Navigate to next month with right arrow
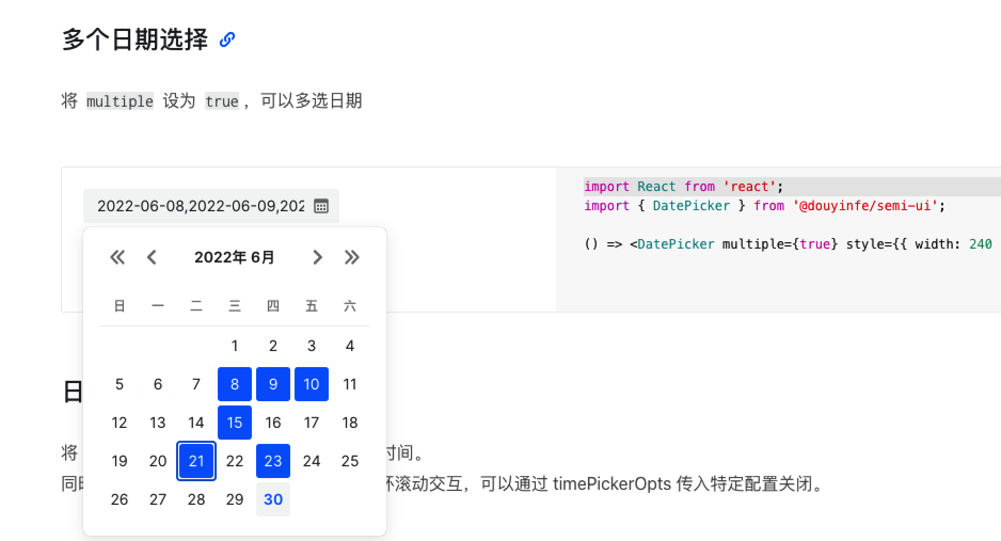 pos(318,257)
